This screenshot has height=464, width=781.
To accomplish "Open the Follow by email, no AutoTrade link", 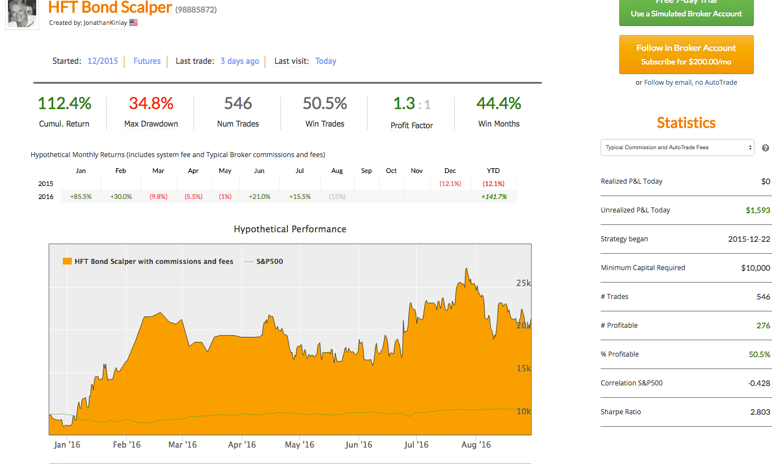I will 691,83.
